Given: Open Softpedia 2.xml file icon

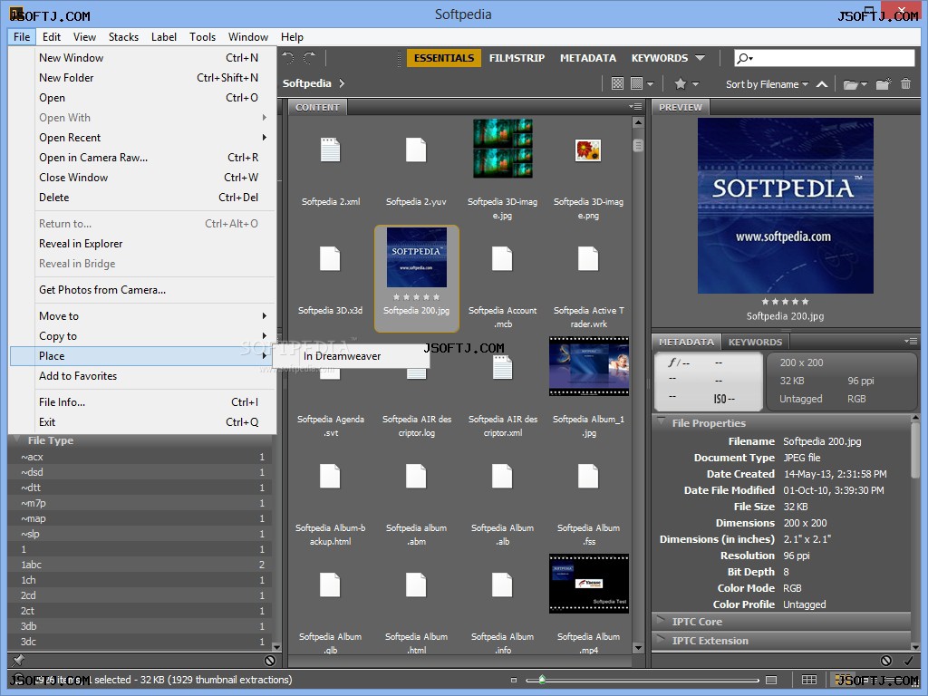Looking at the screenshot, I should click(x=330, y=150).
